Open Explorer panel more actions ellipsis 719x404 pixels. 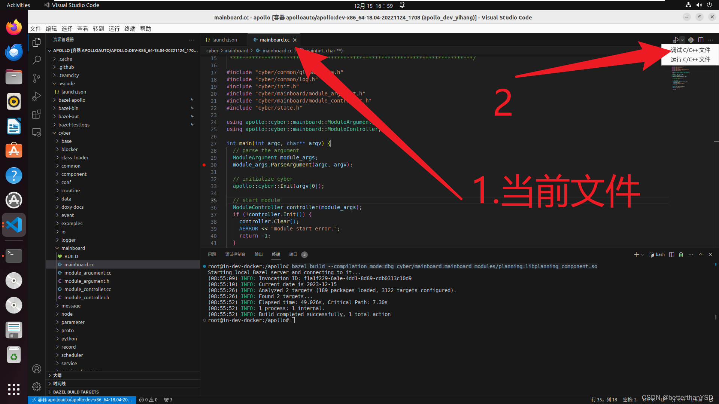click(191, 40)
